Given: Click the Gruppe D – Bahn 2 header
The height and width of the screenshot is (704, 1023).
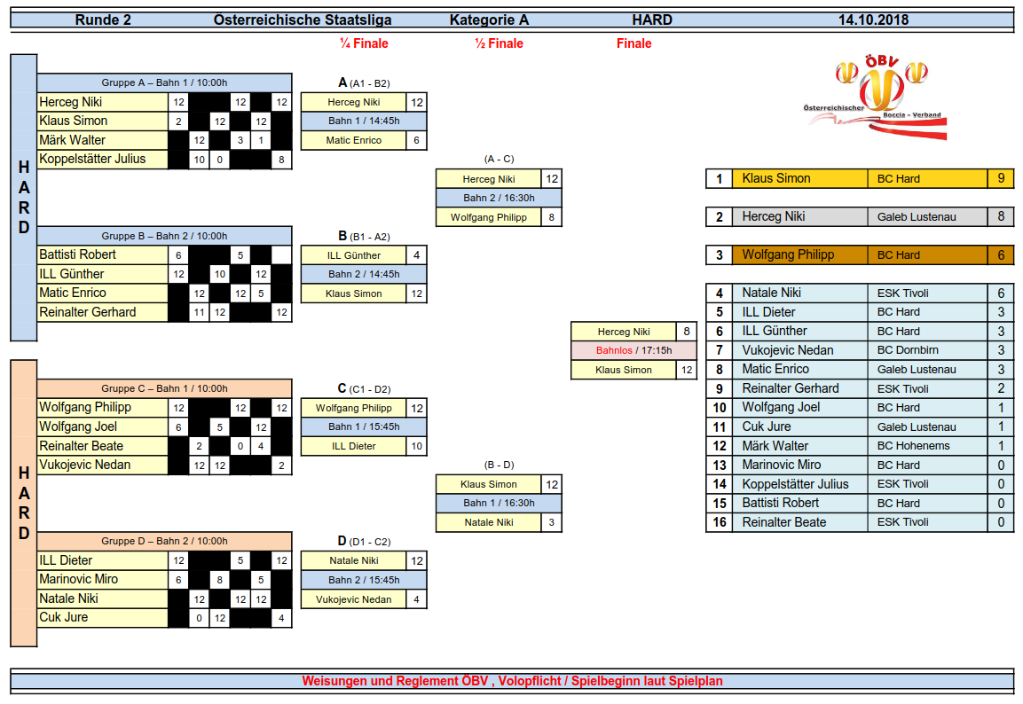Looking at the screenshot, I should (x=164, y=541).
